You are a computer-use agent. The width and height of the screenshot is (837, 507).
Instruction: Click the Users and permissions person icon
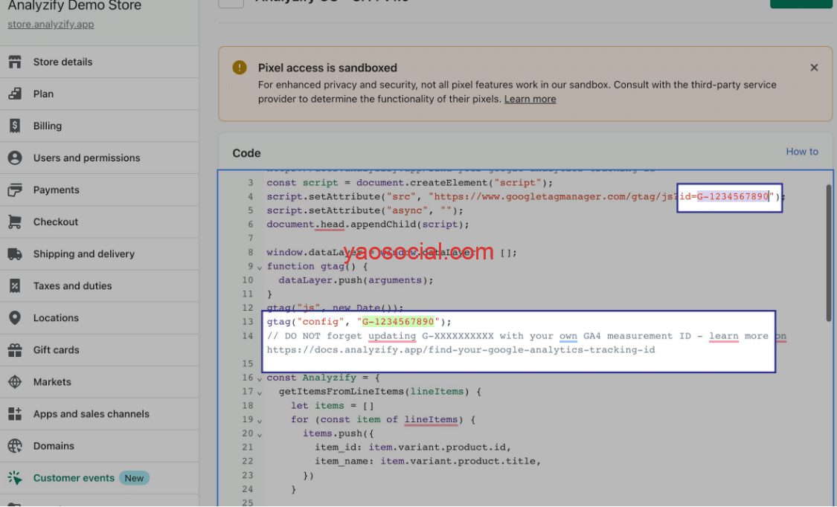coord(15,158)
